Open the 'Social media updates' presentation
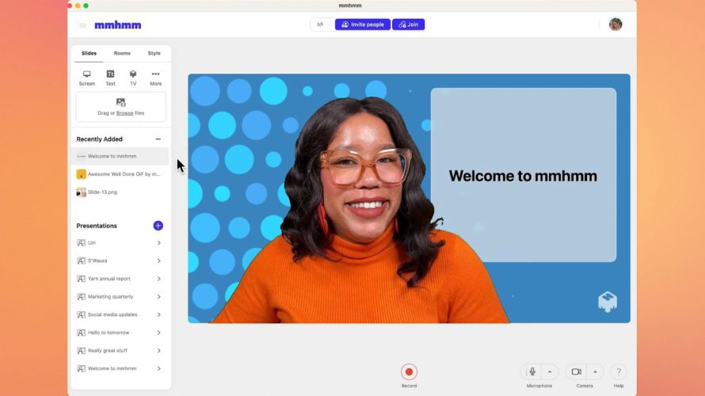Image resolution: width=705 pixels, height=396 pixels. click(120, 314)
